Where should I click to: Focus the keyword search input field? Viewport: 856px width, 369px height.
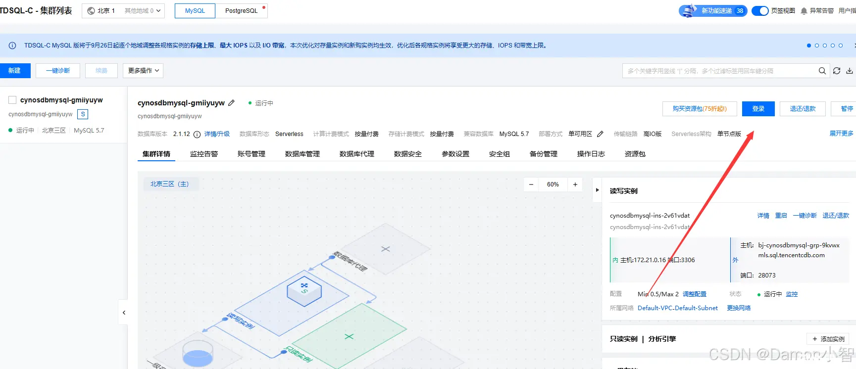(720, 71)
